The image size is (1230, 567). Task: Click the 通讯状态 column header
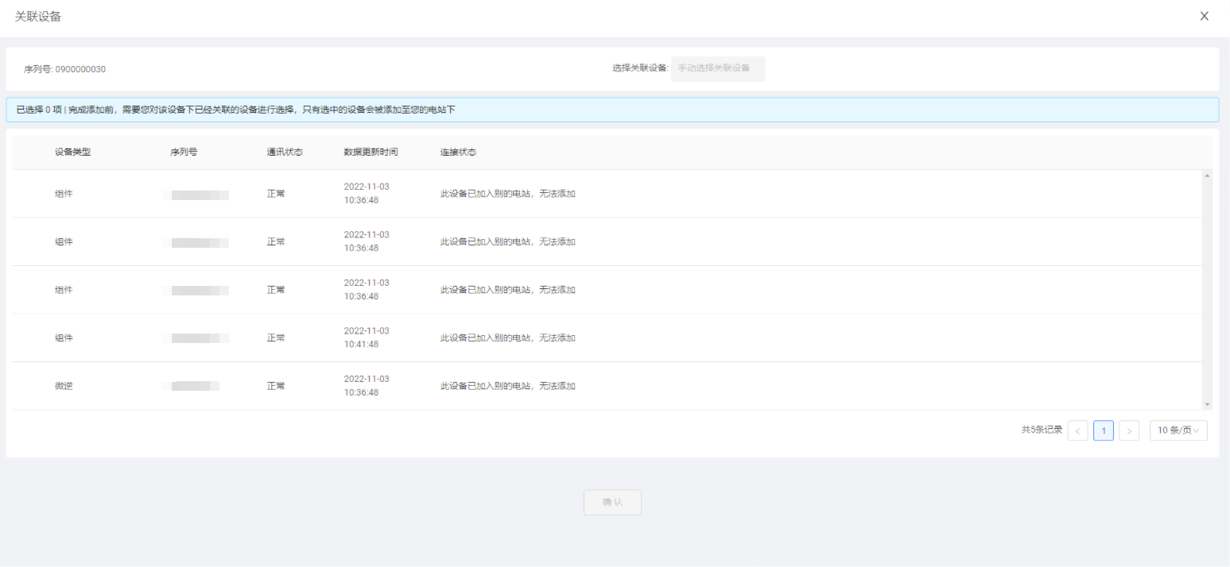coord(284,152)
